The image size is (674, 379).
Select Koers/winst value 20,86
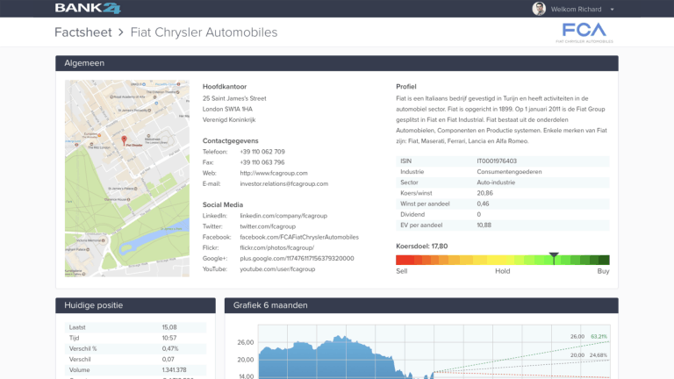click(x=484, y=193)
